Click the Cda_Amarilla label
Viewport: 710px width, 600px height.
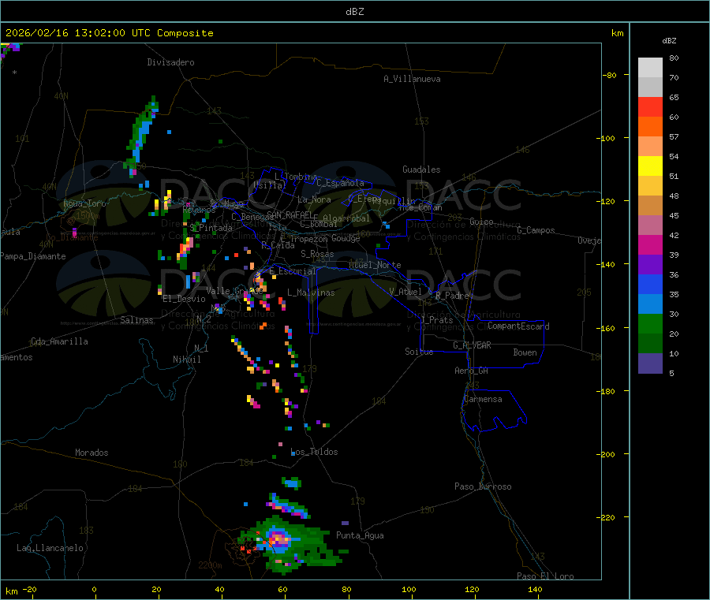pyautogui.click(x=59, y=341)
